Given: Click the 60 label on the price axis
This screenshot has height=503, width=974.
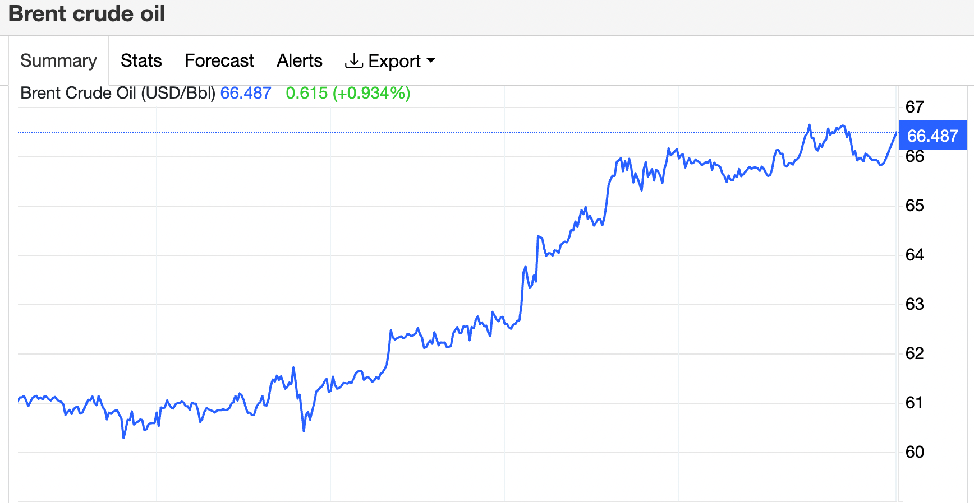Looking at the screenshot, I should click(x=915, y=452).
